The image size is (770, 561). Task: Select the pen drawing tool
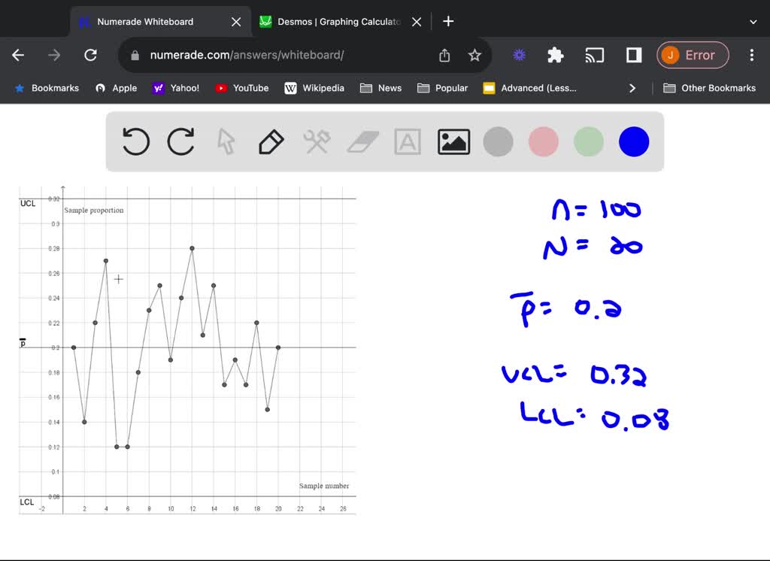tap(271, 141)
